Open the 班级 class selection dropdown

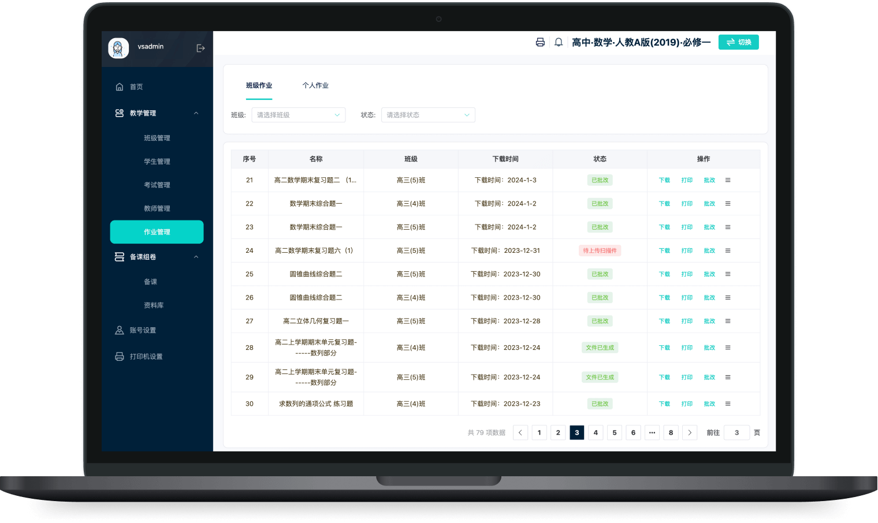tap(299, 115)
